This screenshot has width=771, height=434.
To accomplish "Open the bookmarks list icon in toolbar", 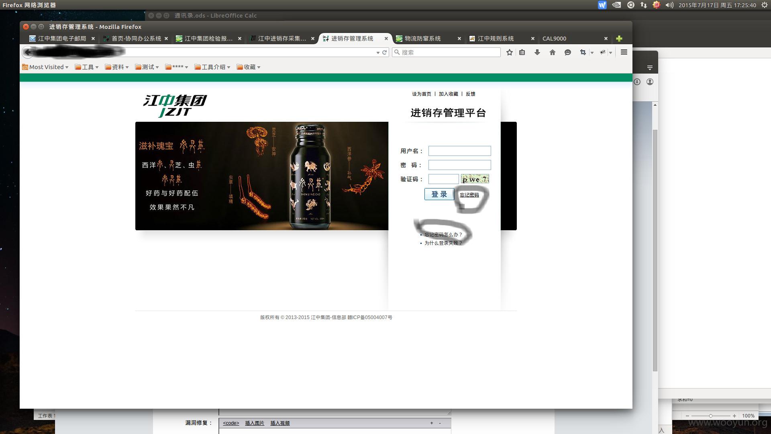I will tap(522, 52).
